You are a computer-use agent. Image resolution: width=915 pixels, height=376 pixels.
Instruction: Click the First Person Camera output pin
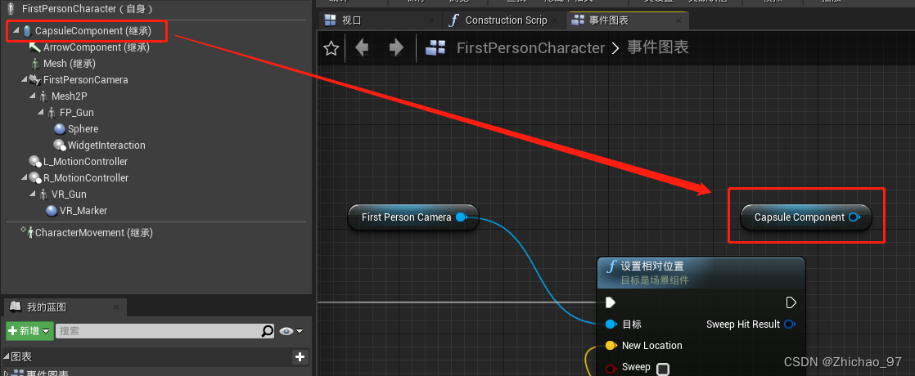coord(461,217)
